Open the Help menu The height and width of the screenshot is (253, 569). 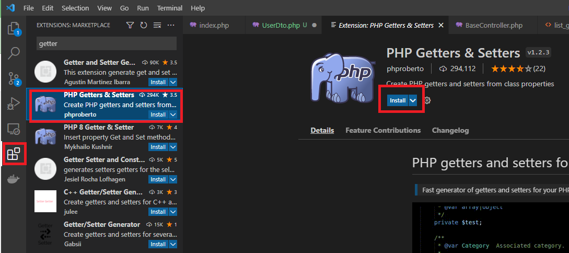(198, 8)
